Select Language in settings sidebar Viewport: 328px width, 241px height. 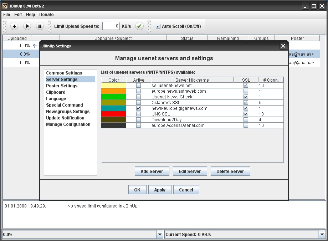tap(56, 98)
